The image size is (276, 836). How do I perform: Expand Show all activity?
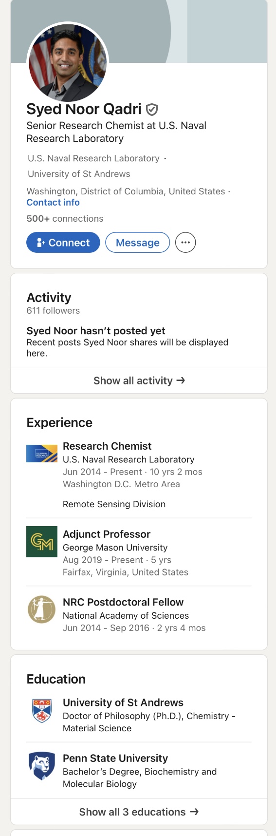[x=139, y=380]
